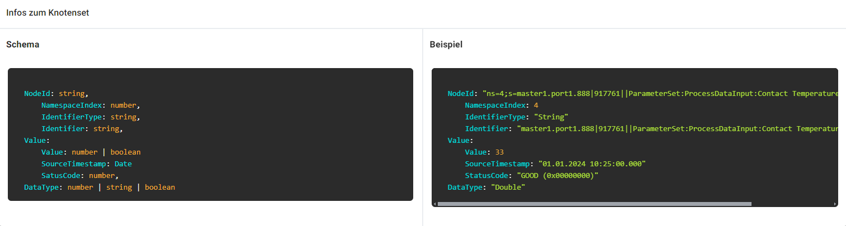Click 'Value: number | boolean' in Schema
This screenshot has height=226, width=846.
(91, 152)
